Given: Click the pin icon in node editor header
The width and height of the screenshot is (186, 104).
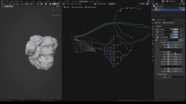Looking at the screenshot, I should coord(116,4).
